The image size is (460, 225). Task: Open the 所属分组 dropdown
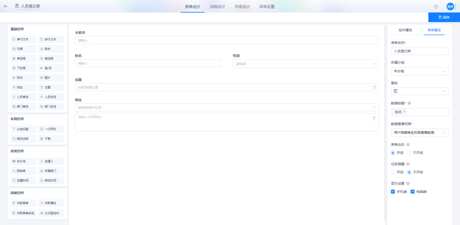click(420, 71)
